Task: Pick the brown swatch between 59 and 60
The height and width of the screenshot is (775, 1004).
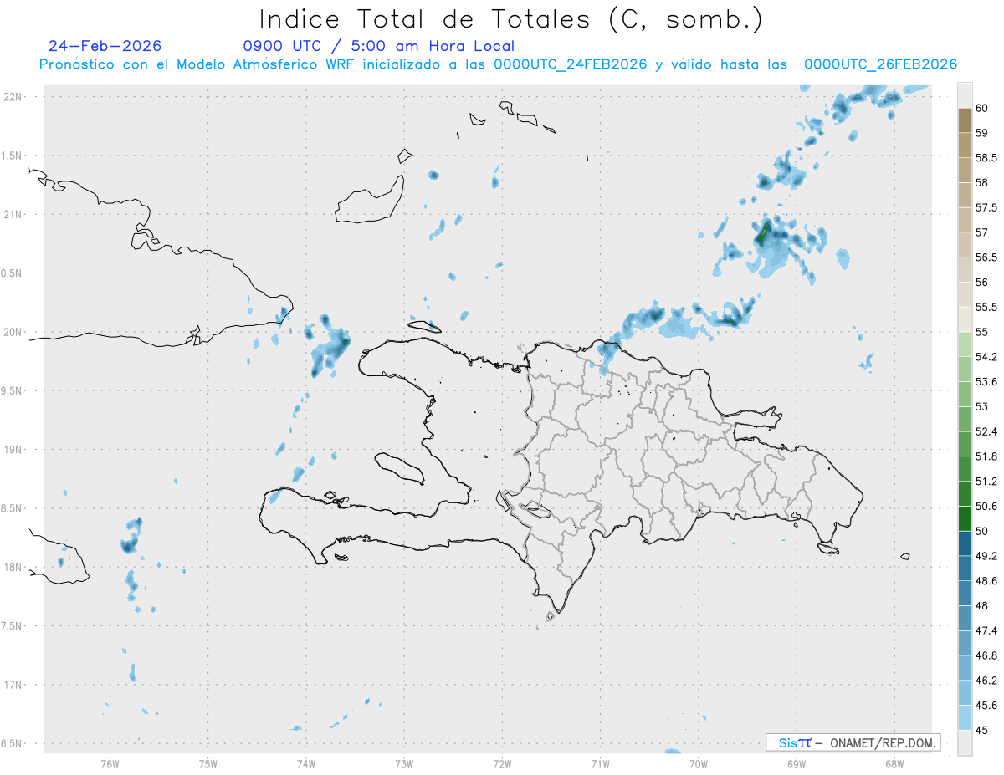Action: (965, 120)
